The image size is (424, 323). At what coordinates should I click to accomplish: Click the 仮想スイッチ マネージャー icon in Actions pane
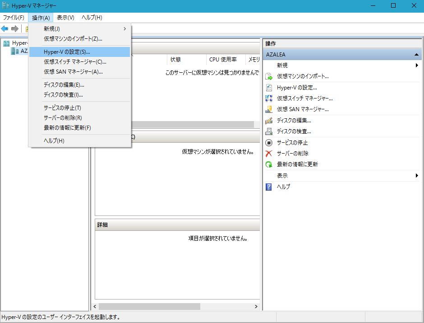coord(269,98)
